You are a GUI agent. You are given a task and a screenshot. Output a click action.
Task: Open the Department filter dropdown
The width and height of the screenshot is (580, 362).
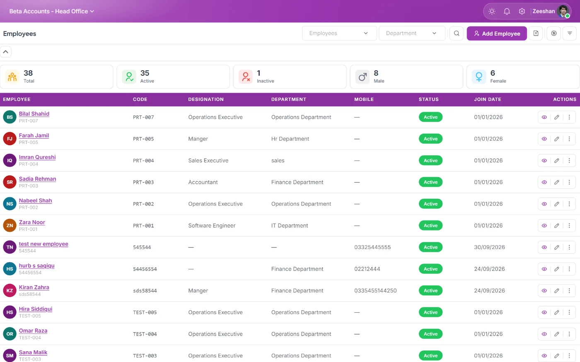pos(412,34)
